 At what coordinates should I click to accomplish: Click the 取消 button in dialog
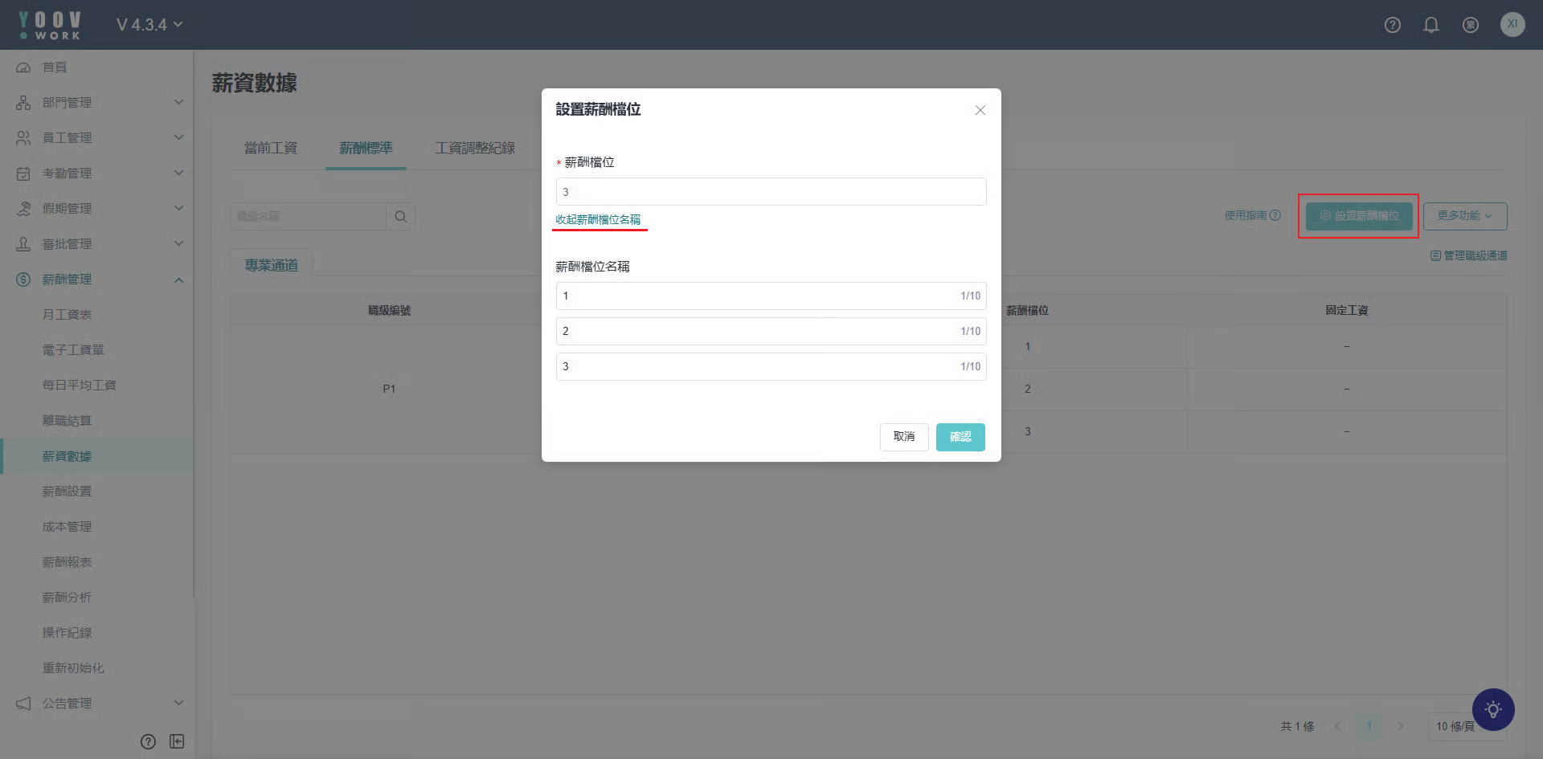[904, 437]
